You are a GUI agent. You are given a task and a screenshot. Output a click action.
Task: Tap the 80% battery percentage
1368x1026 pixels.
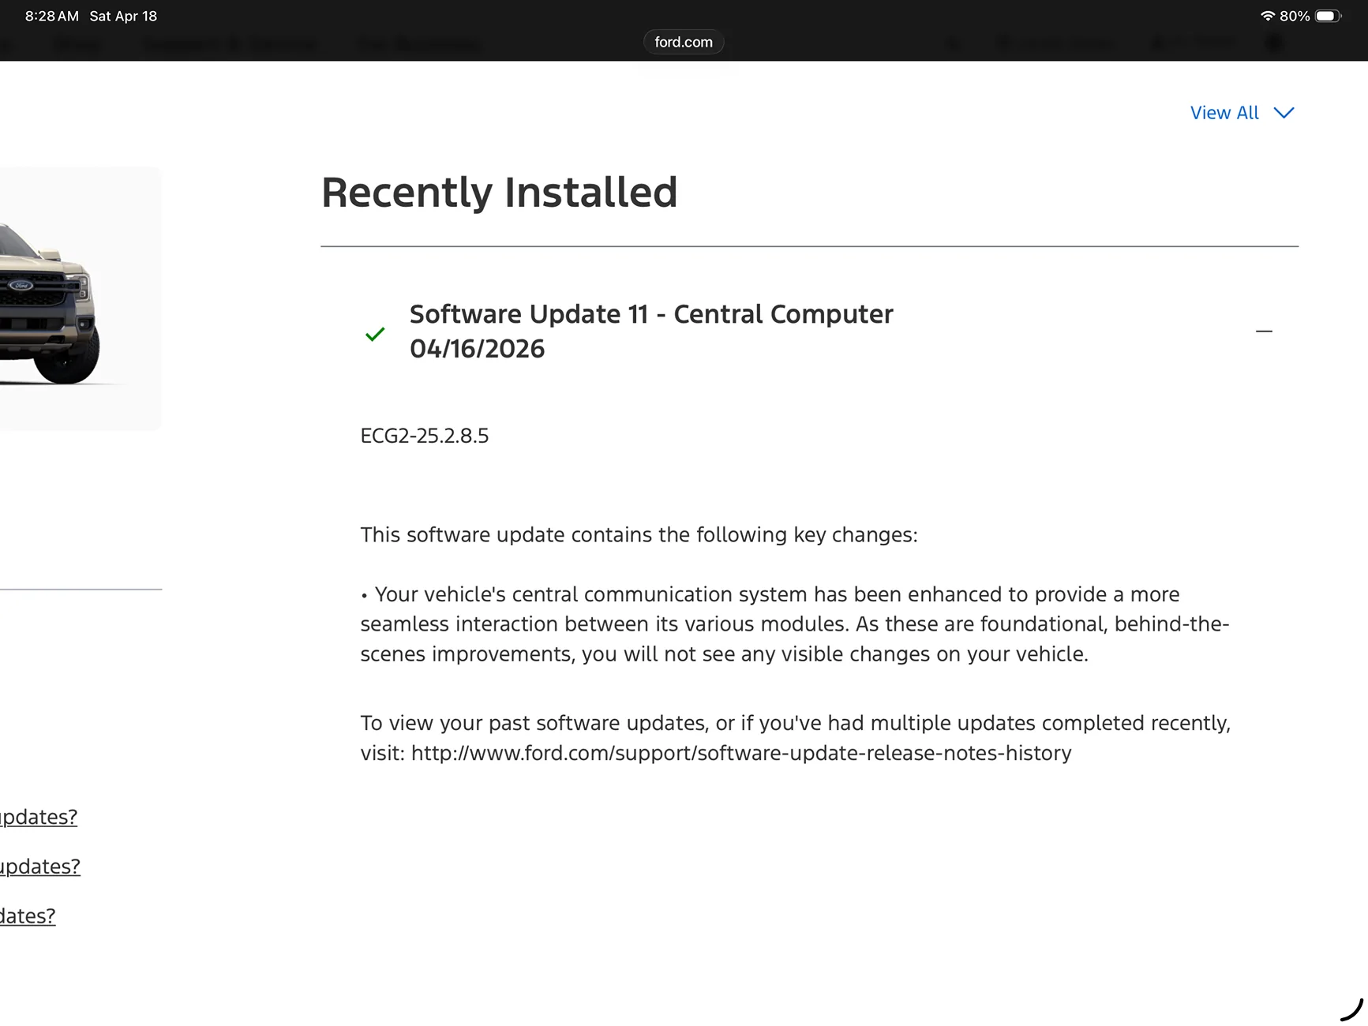1295,16
